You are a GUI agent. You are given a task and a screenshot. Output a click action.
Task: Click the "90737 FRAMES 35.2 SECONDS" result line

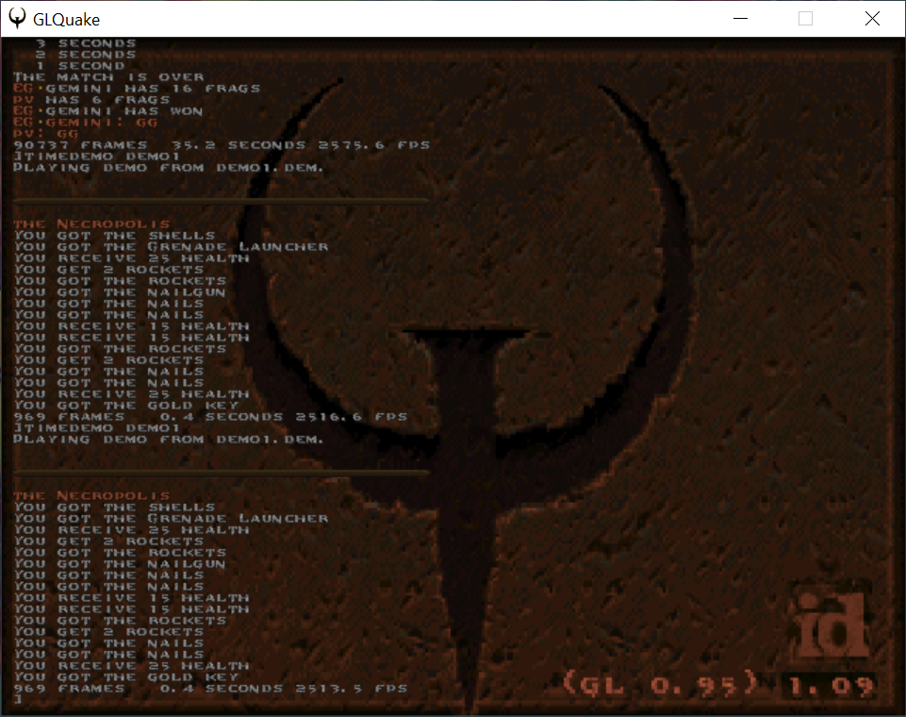[222, 145]
